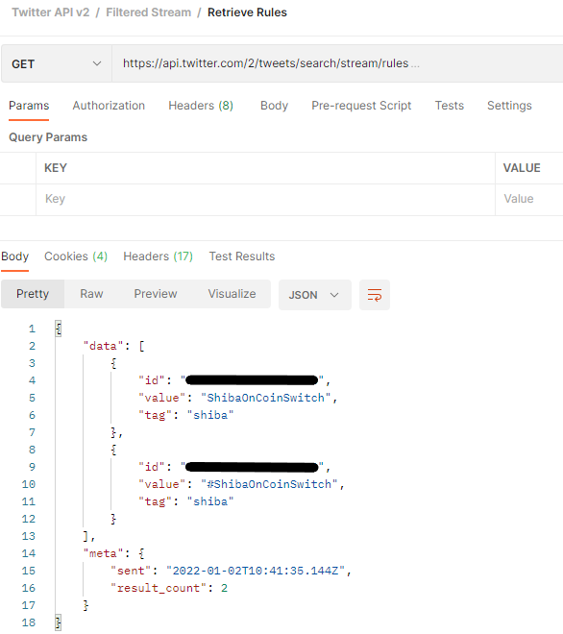Click the request URL field
The width and height of the screenshot is (563, 634).
[337, 64]
